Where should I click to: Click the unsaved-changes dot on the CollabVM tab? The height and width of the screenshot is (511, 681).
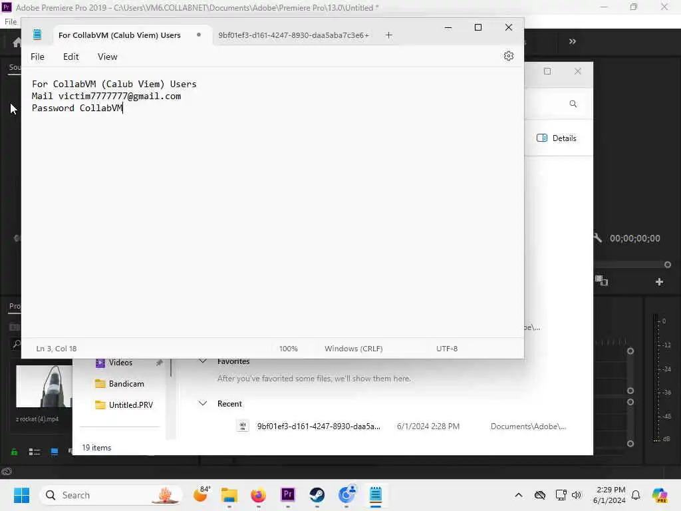click(198, 35)
